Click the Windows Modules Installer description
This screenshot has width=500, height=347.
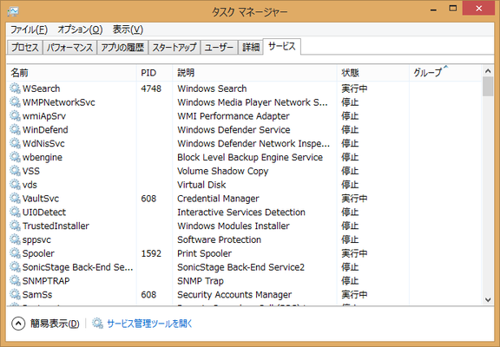(x=234, y=226)
